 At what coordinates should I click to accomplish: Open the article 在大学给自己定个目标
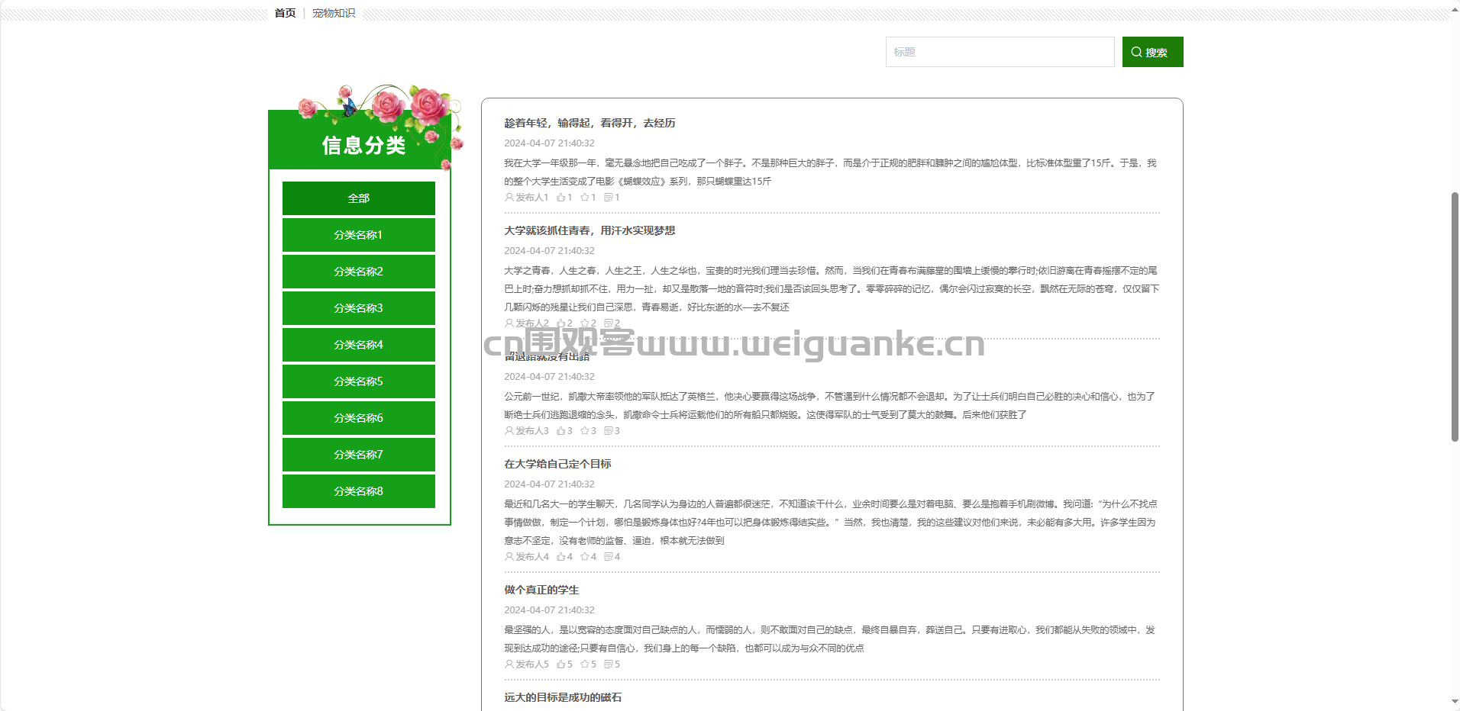[557, 464]
